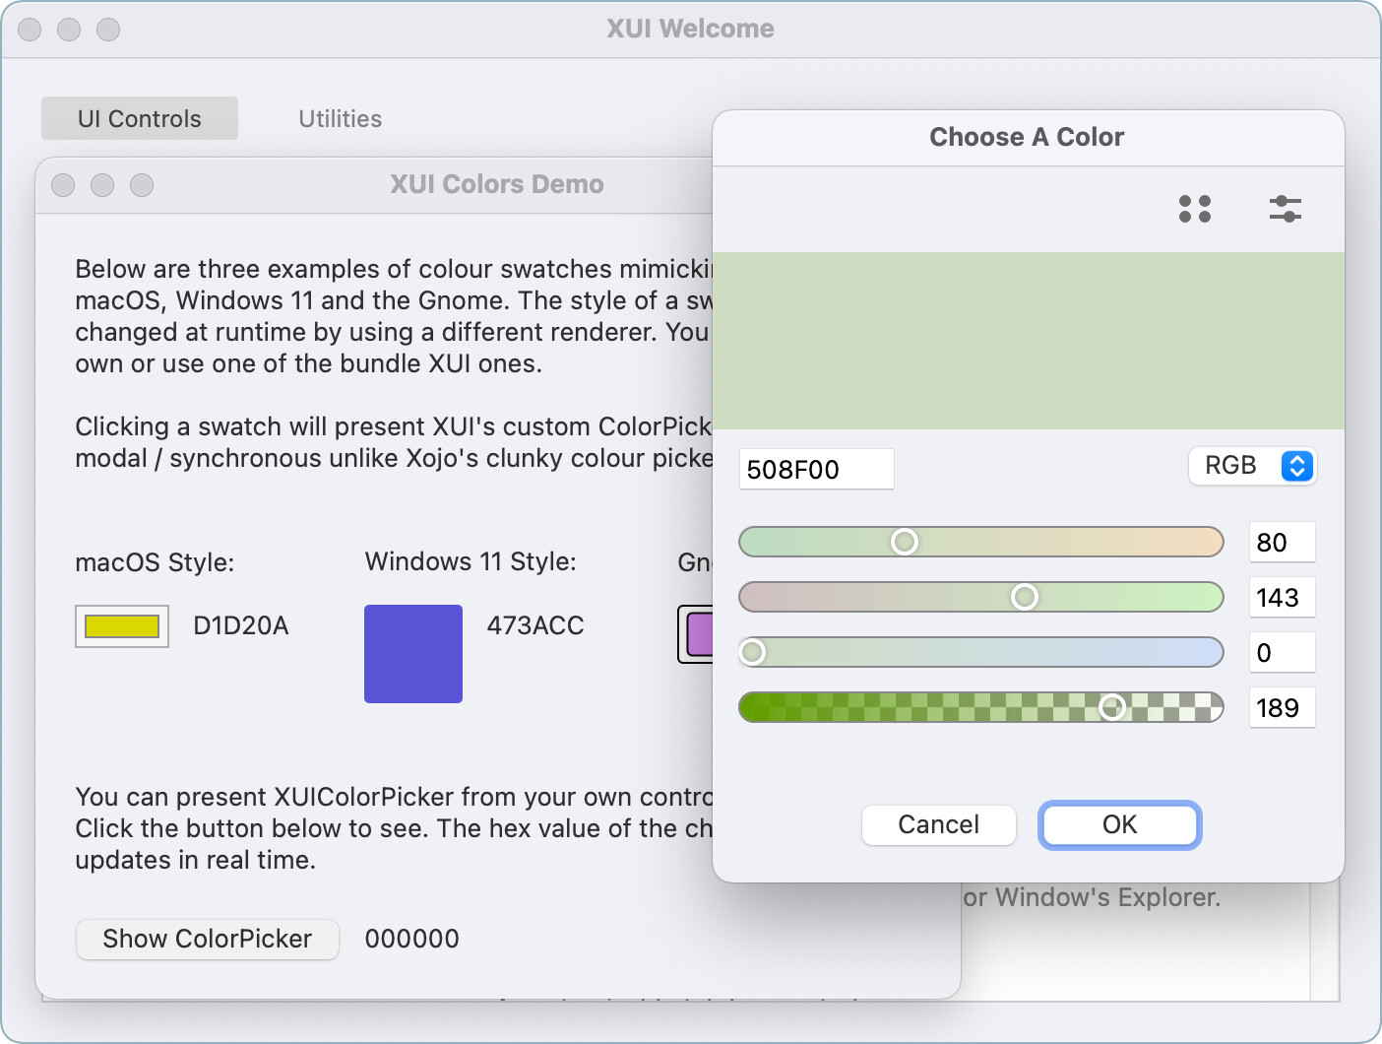Image resolution: width=1382 pixels, height=1044 pixels.
Task: Open the Utilities tab
Action: (x=341, y=118)
